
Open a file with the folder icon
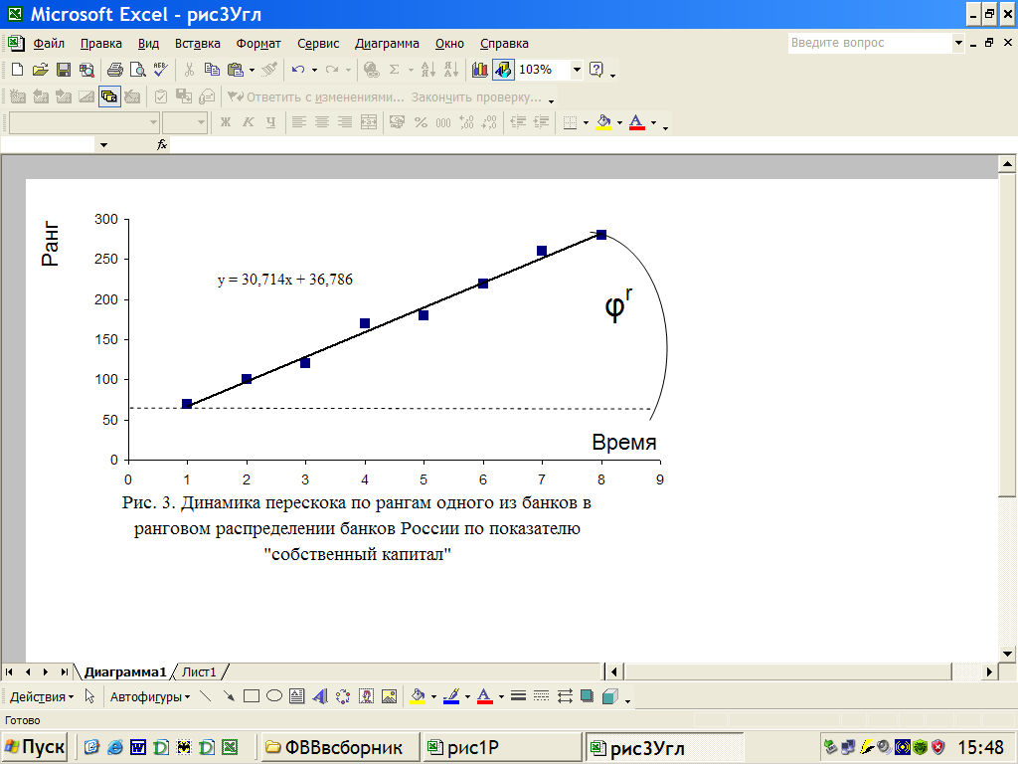pos(40,70)
